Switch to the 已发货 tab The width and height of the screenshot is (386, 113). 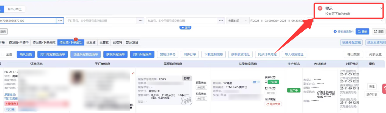[91, 43]
